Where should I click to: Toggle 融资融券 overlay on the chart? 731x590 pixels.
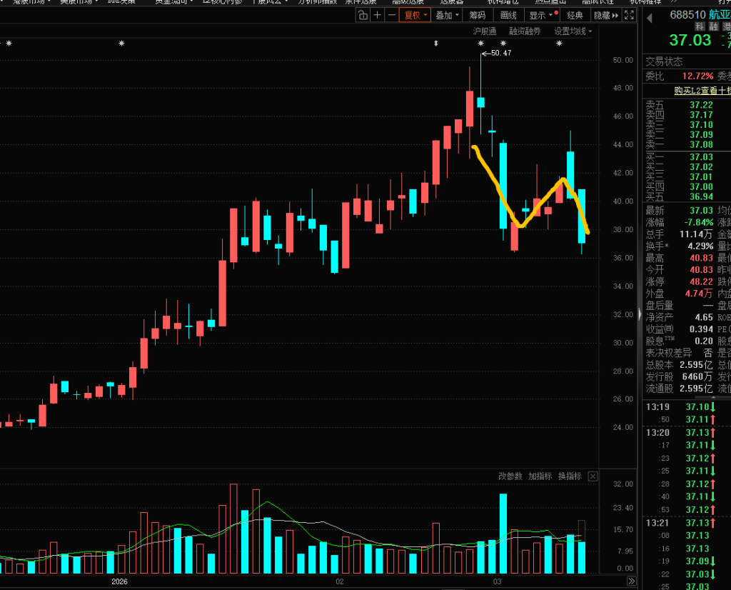(525, 31)
